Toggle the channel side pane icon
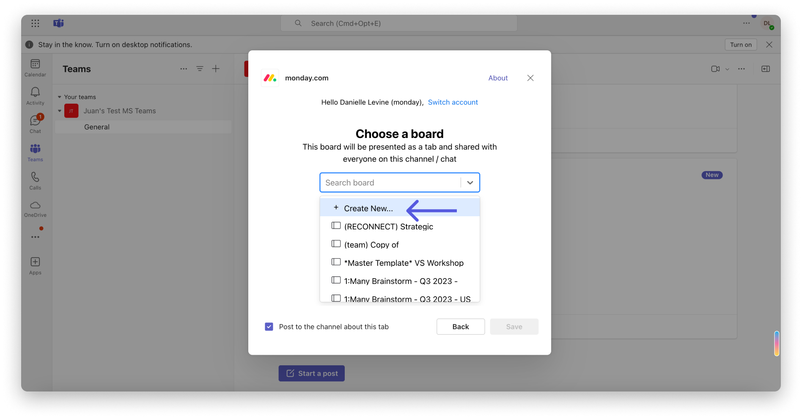Viewport: 802px width, 419px height. point(766,69)
